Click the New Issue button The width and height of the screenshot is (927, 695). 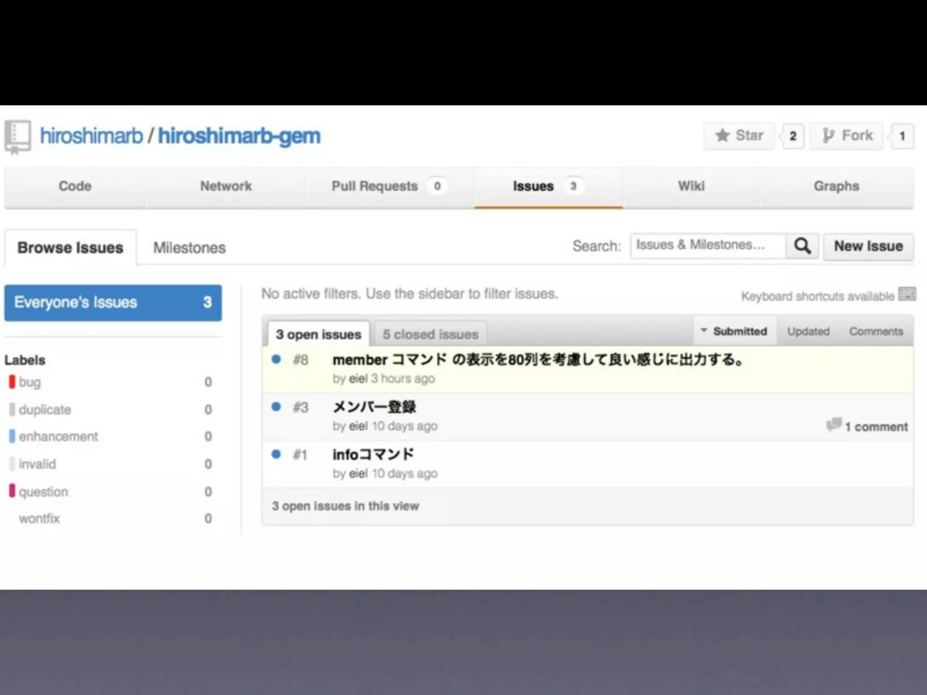coord(868,246)
